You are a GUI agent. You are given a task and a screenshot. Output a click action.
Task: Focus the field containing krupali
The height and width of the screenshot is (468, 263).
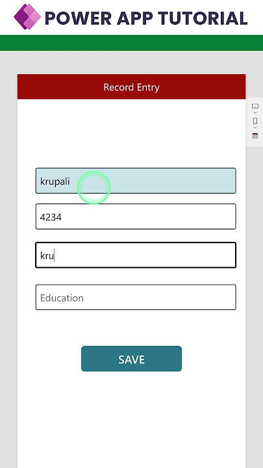click(x=136, y=181)
